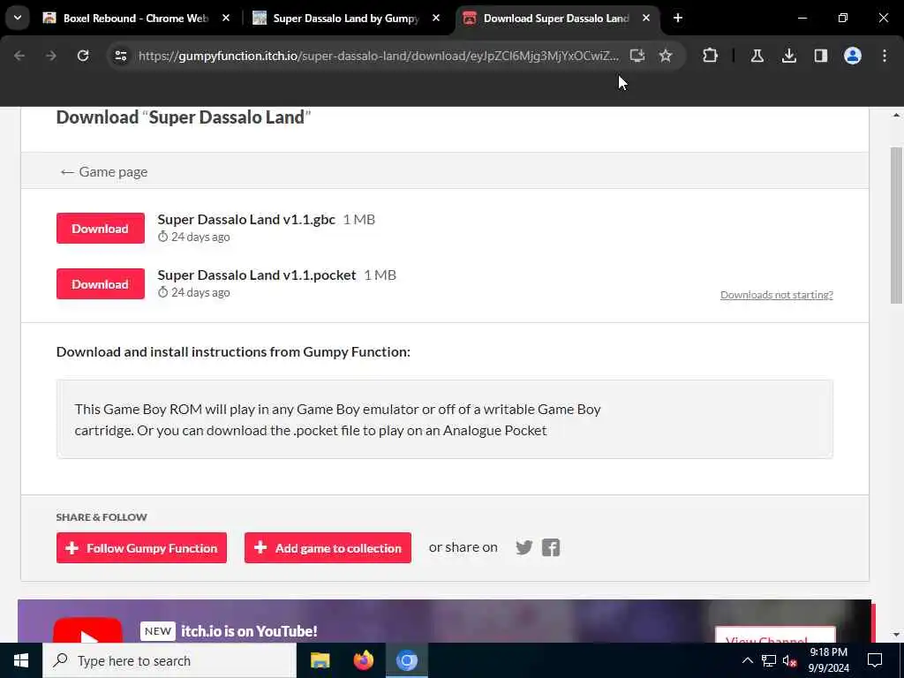Click the URL address bar
This screenshot has width=904, height=678.
[378, 56]
